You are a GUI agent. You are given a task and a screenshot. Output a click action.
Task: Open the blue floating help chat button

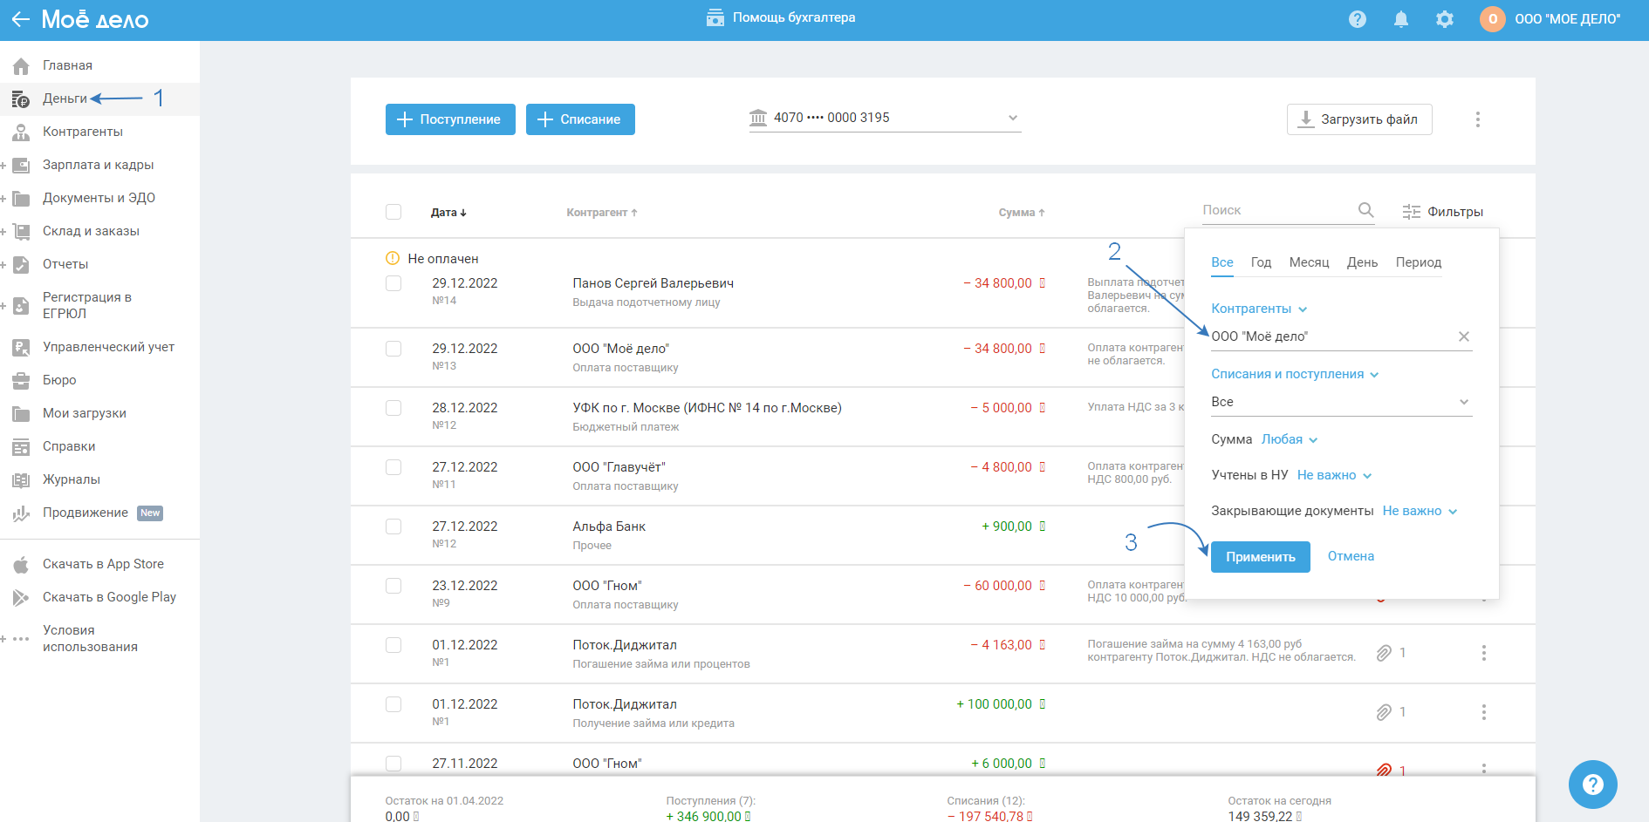coord(1592,785)
